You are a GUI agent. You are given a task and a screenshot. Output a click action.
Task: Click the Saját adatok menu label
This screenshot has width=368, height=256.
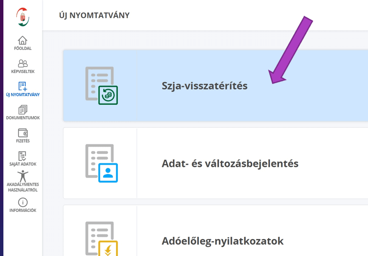[x=23, y=164]
